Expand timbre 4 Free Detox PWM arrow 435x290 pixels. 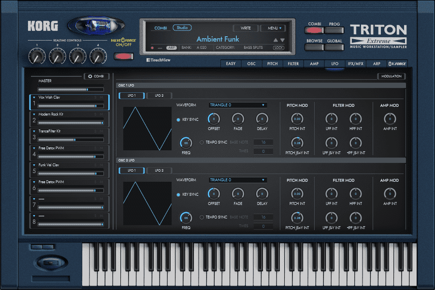coord(34,148)
